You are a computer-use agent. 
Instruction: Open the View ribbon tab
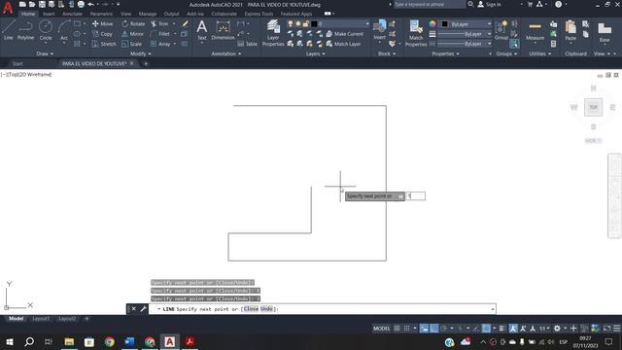[125, 14]
